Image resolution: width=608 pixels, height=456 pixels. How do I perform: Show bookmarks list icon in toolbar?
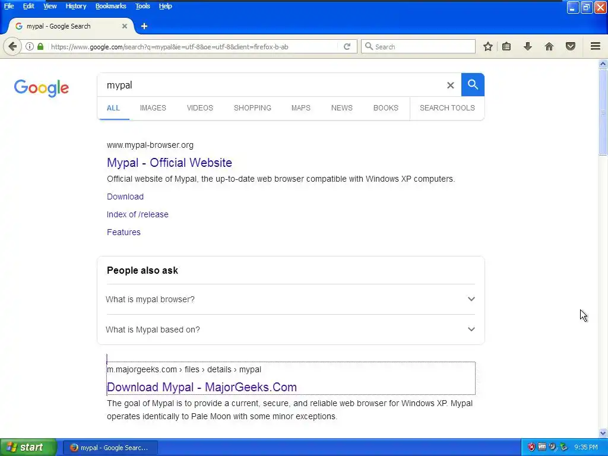click(506, 46)
